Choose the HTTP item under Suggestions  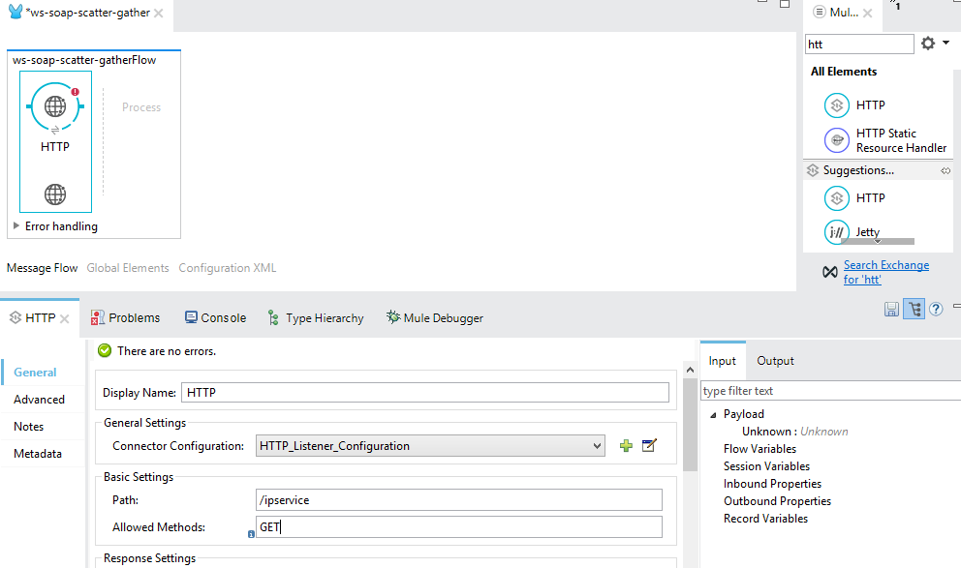click(855, 198)
